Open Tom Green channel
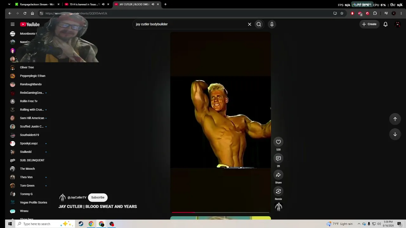 (x=28, y=186)
